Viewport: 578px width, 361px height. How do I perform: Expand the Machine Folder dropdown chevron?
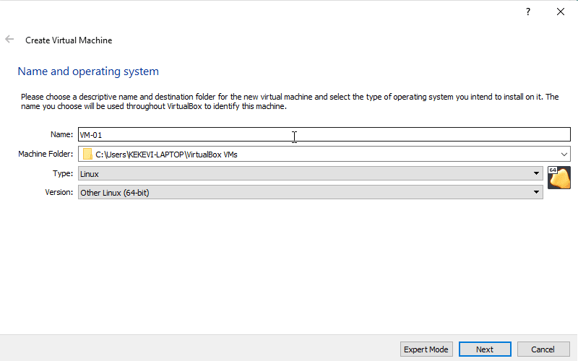pyautogui.click(x=564, y=154)
